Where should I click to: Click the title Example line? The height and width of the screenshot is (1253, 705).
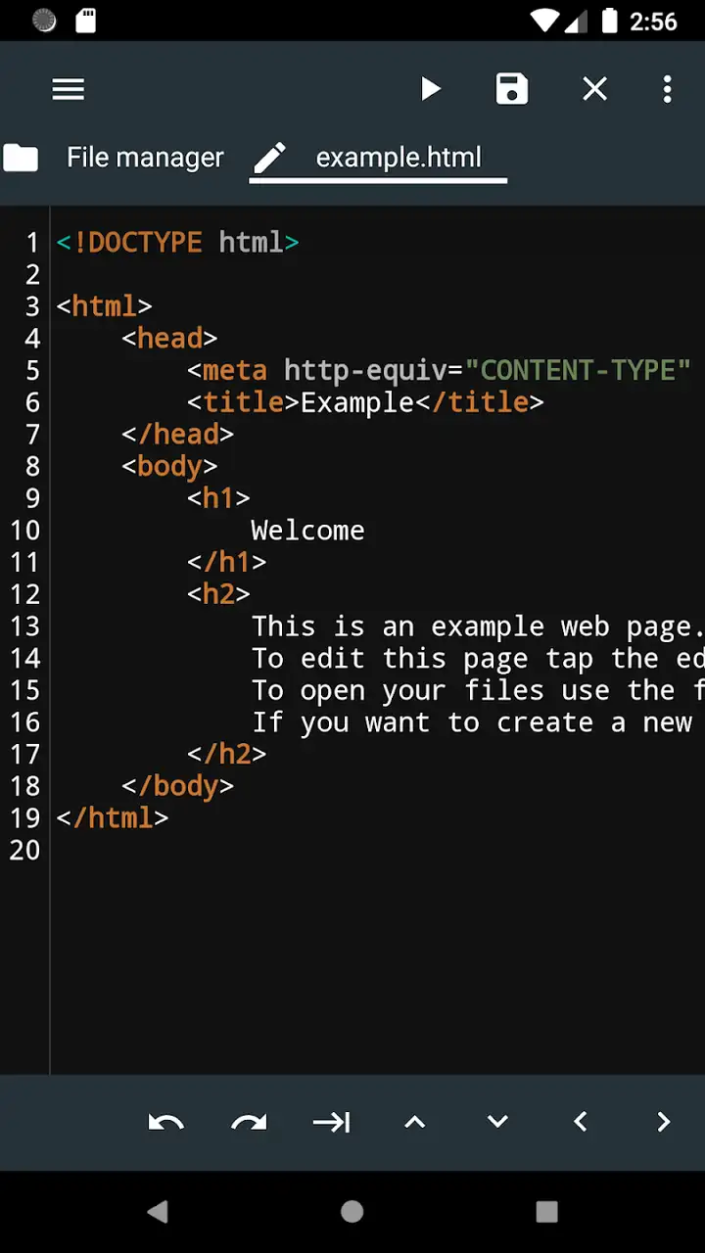point(365,402)
